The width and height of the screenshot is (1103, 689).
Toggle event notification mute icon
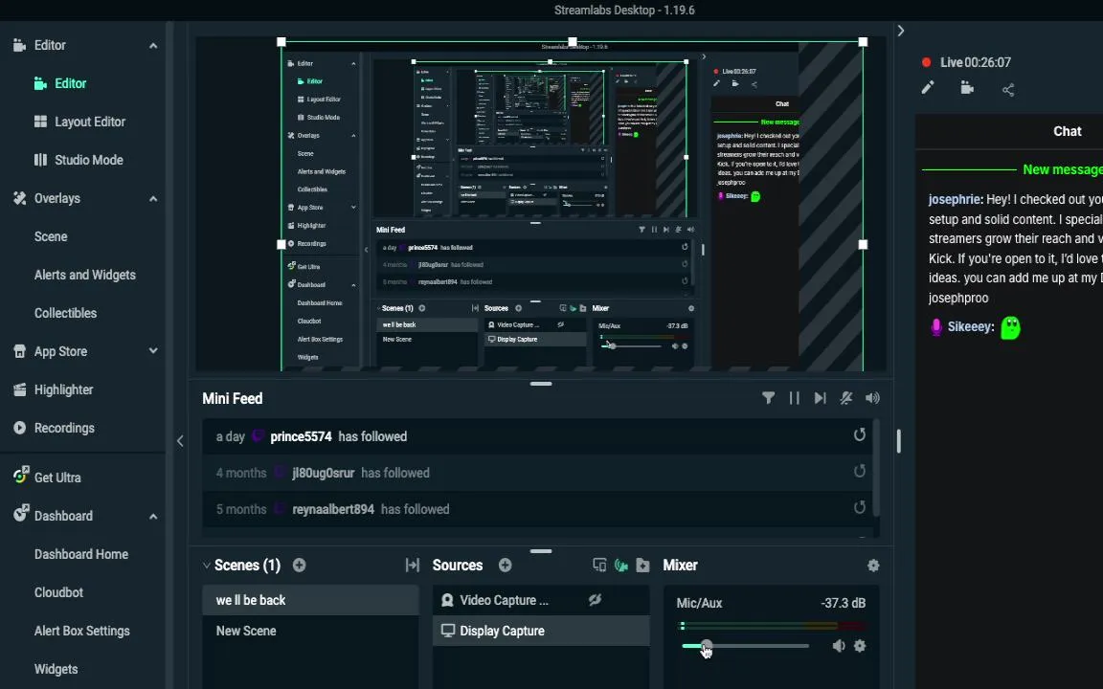click(x=846, y=398)
